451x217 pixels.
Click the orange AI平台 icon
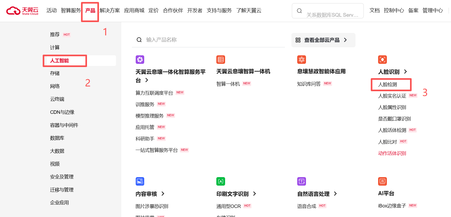382,181
